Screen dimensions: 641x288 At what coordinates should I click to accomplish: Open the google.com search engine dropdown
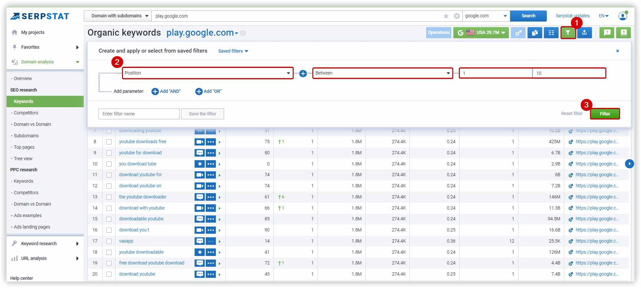point(486,16)
